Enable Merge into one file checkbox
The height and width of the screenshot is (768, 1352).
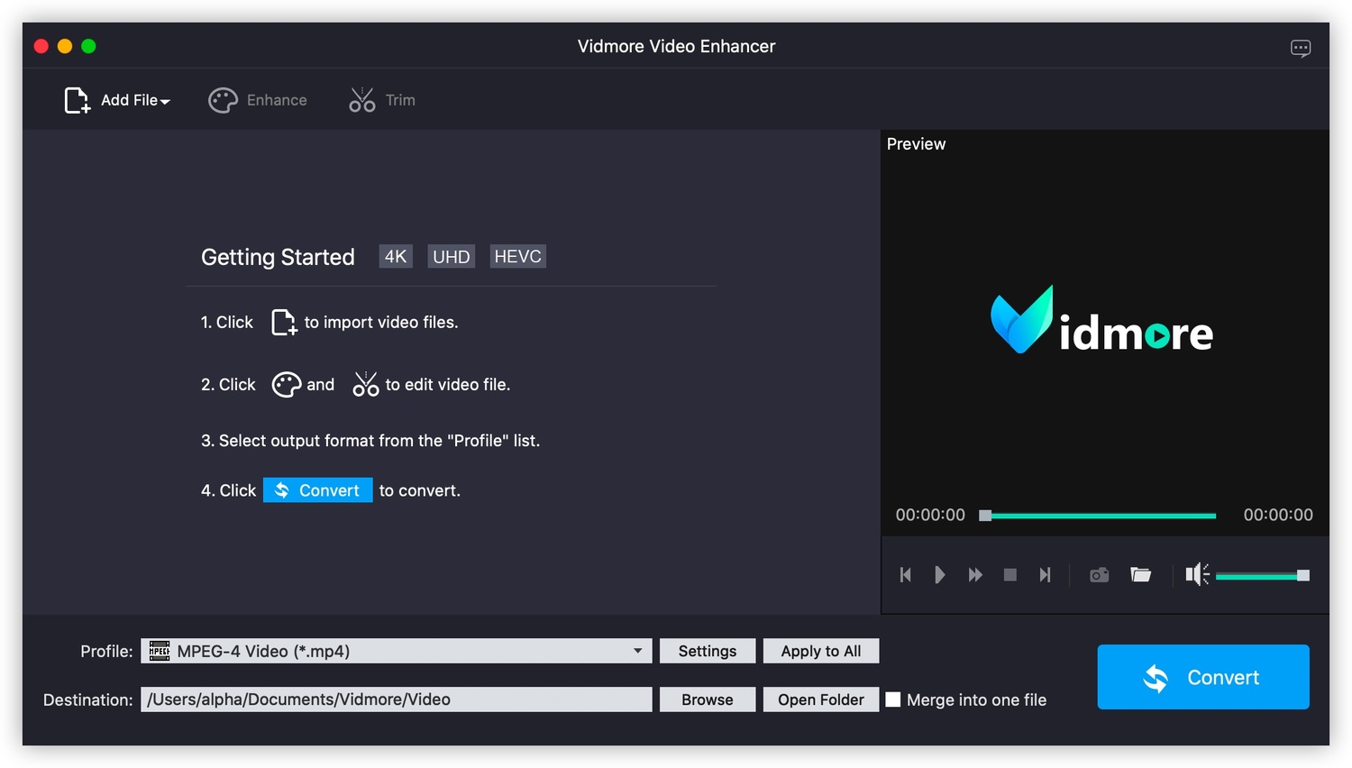click(893, 699)
